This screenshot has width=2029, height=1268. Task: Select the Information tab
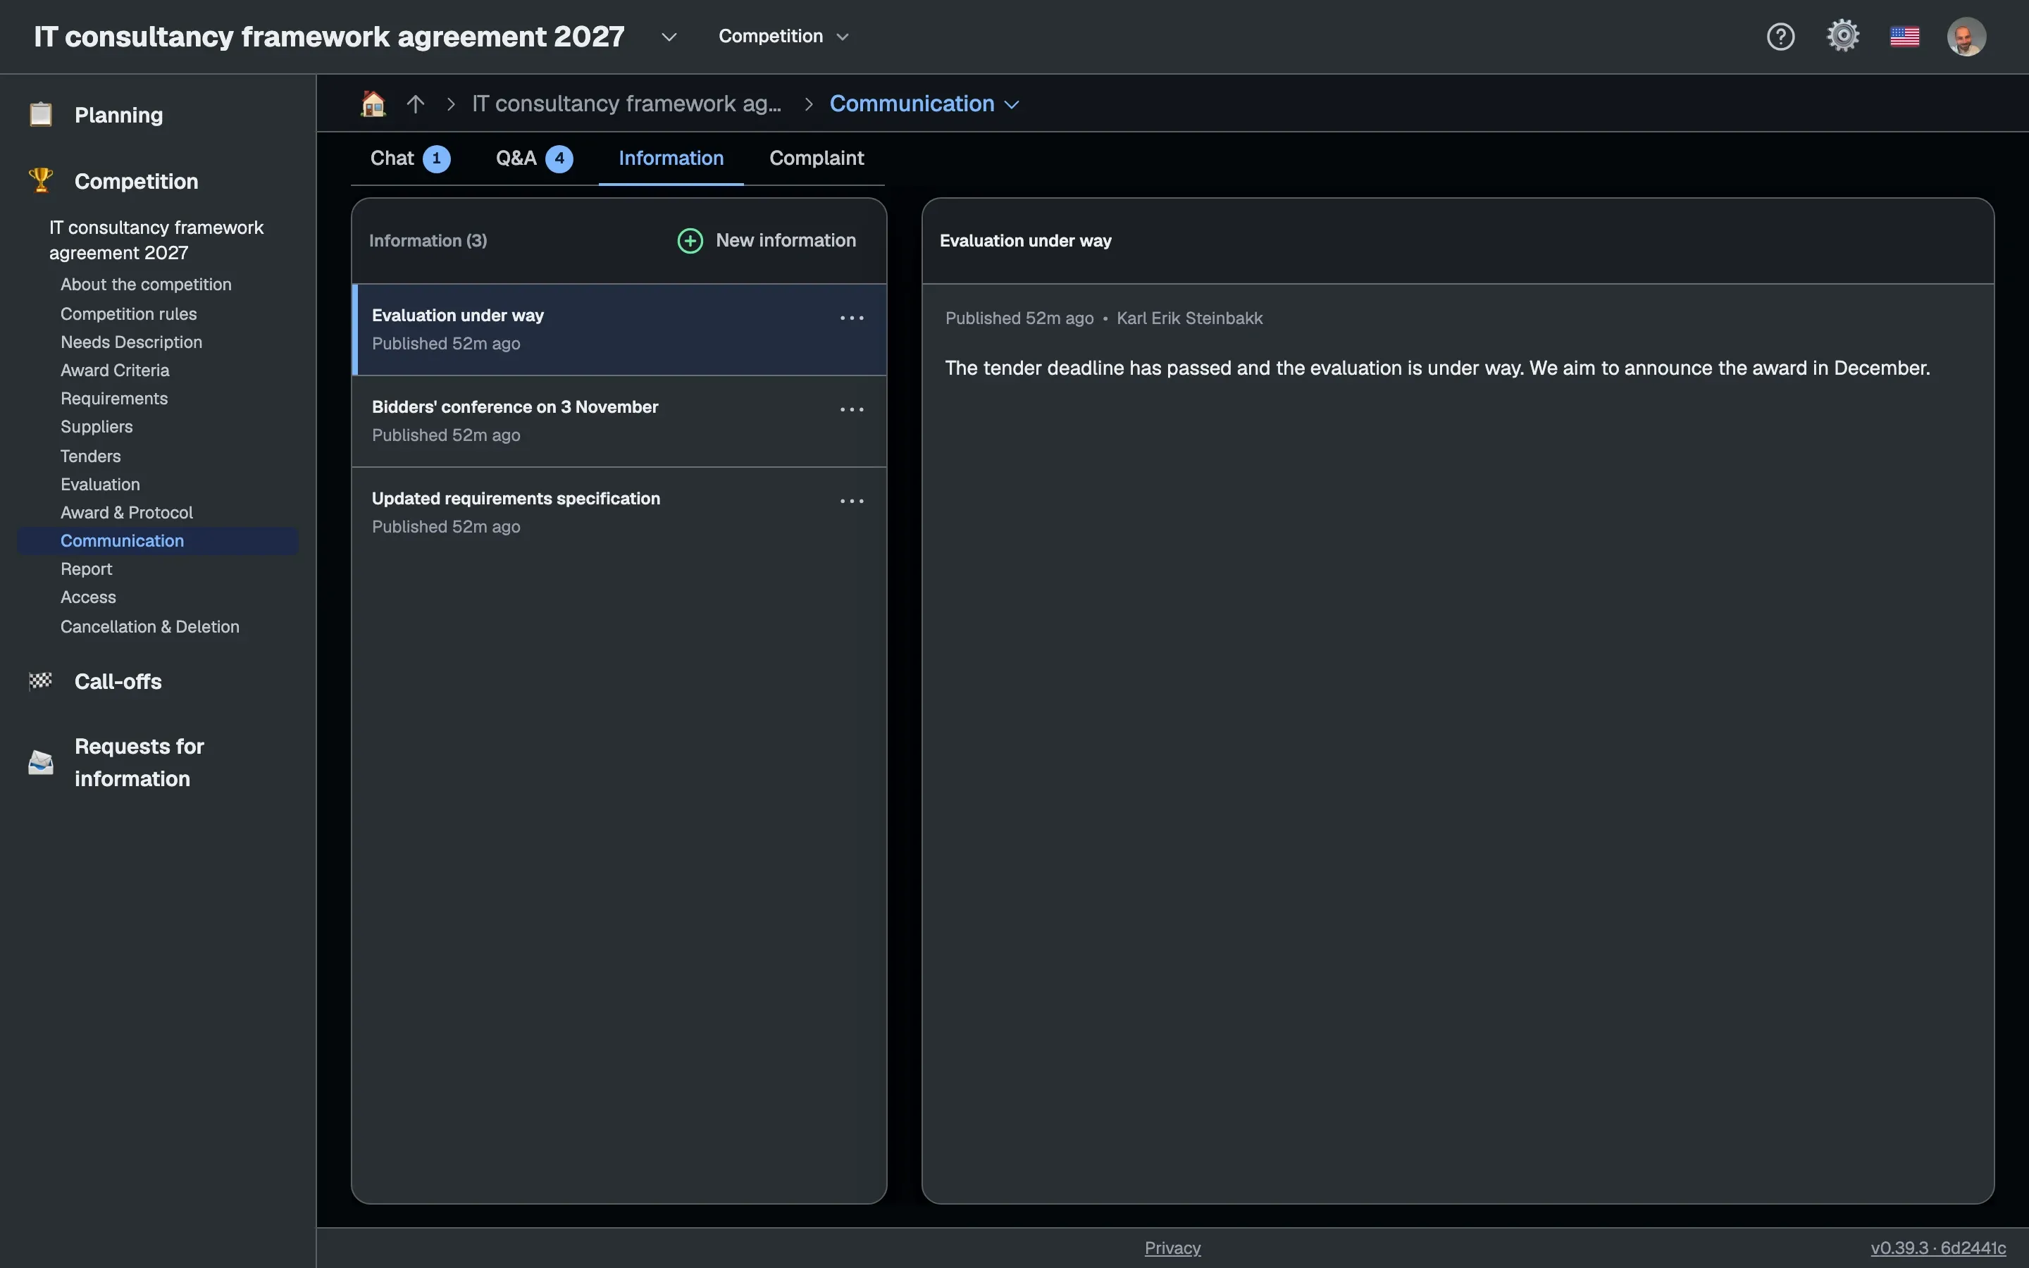pos(671,158)
